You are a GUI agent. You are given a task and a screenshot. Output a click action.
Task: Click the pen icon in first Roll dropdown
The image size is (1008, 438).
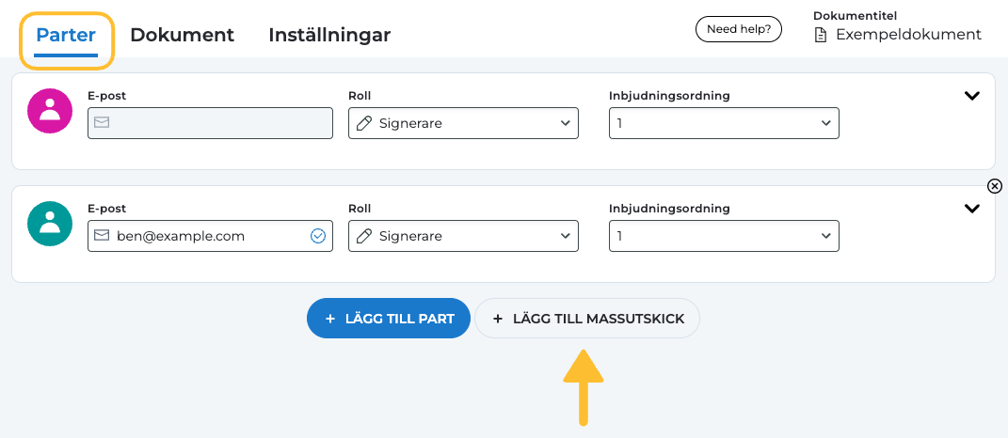363,123
